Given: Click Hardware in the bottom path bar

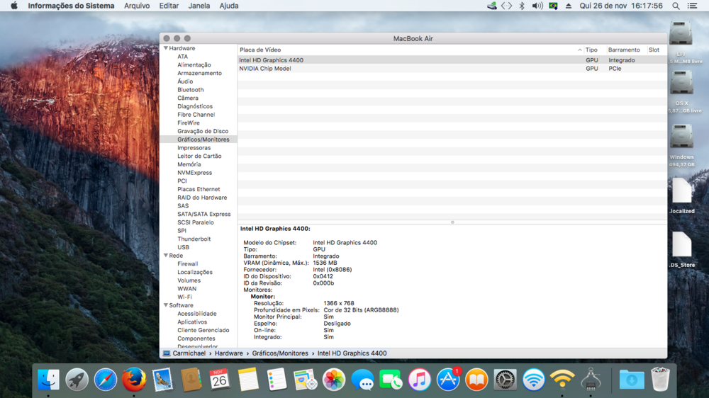Looking at the screenshot, I should (228, 353).
